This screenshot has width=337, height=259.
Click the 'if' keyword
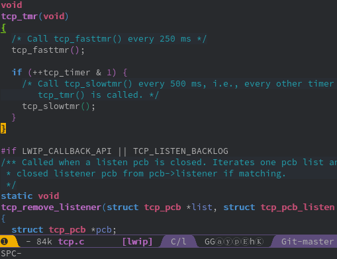click(17, 73)
